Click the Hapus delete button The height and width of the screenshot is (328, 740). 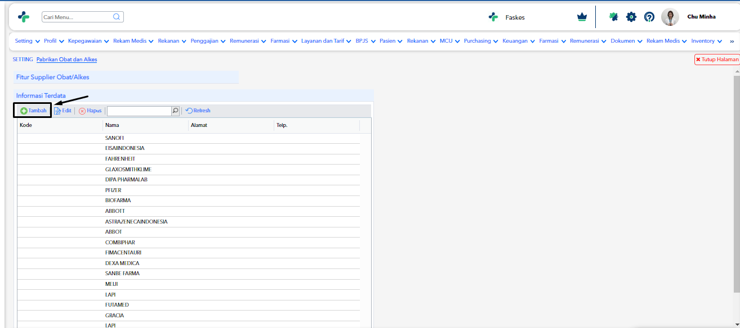[90, 111]
